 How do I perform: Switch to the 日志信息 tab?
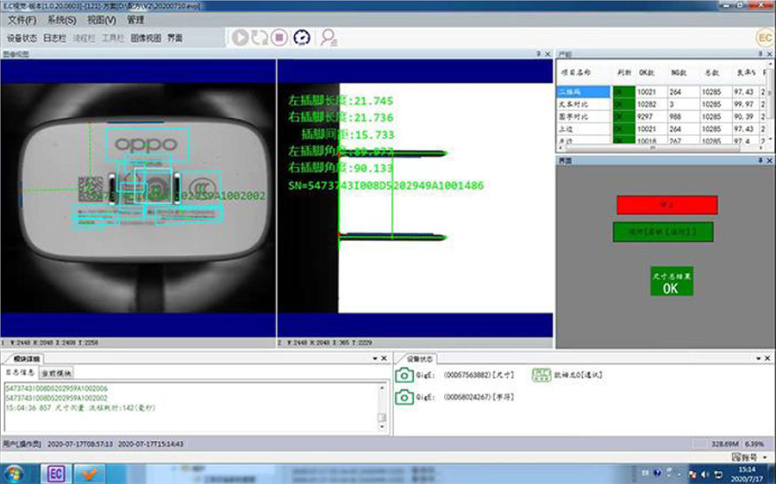tap(21, 373)
